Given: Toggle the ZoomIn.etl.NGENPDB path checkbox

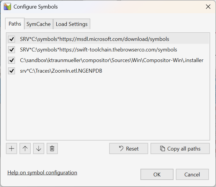Looking at the screenshot, I should [12, 71].
